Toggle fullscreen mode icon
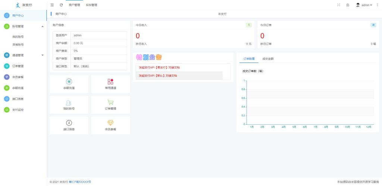 [x=338, y=5]
